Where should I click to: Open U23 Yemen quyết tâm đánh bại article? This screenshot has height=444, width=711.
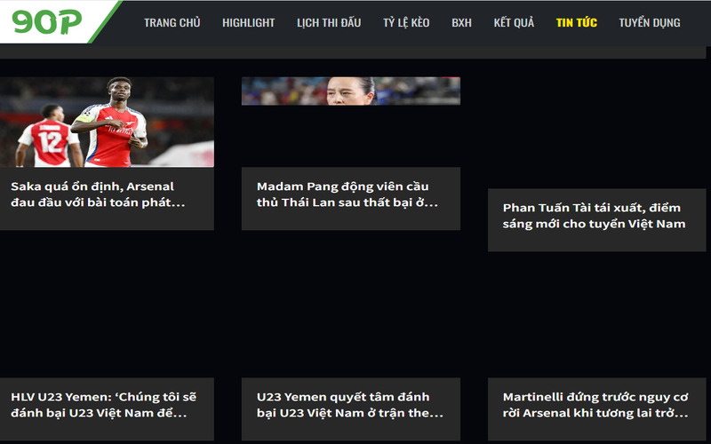[x=349, y=405]
